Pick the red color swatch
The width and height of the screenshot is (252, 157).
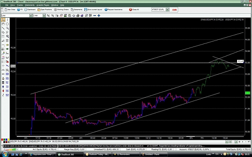2,140
